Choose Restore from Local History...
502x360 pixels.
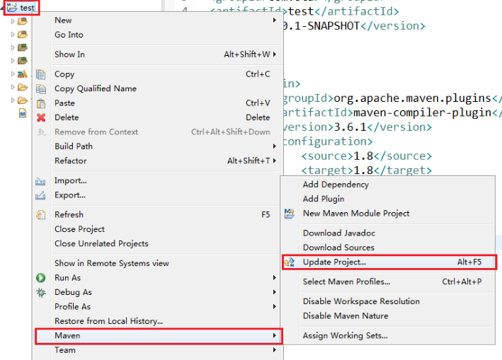pos(109,321)
